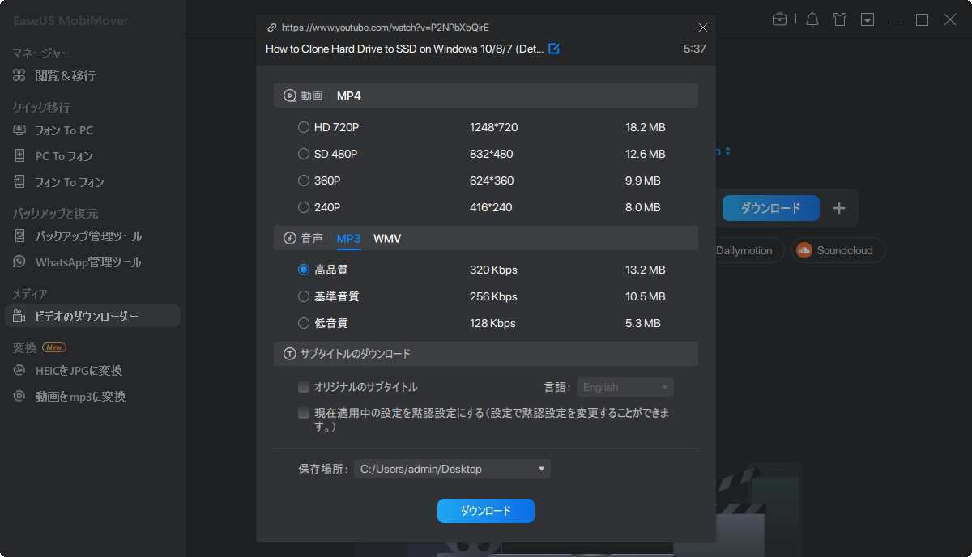The width and height of the screenshot is (972, 557).
Task: Switch to the WMV audio tab
Action: pyautogui.click(x=386, y=239)
